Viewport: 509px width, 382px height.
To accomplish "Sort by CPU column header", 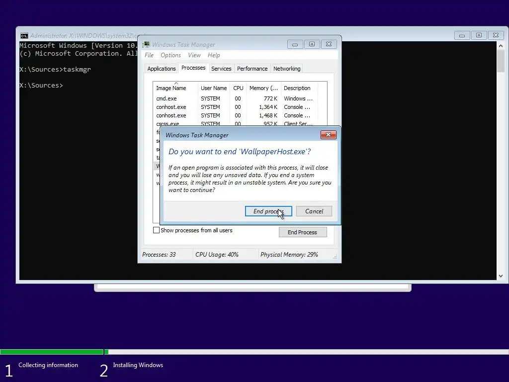I will pos(238,88).
